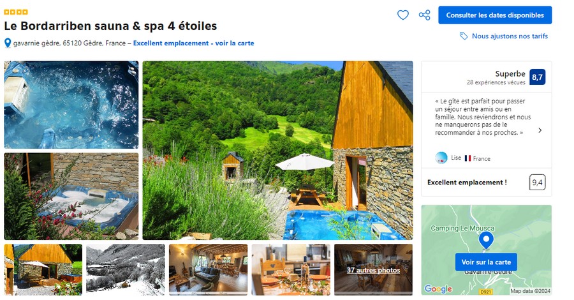Open Voir sur la carte button
Image resolution: width=574 pixels, height=300 pixels.
click(x=486, y=262)
